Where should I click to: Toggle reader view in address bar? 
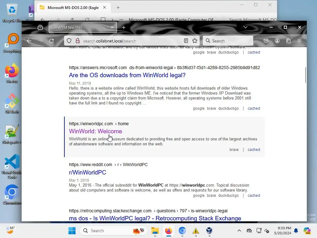tap(186, 41)
